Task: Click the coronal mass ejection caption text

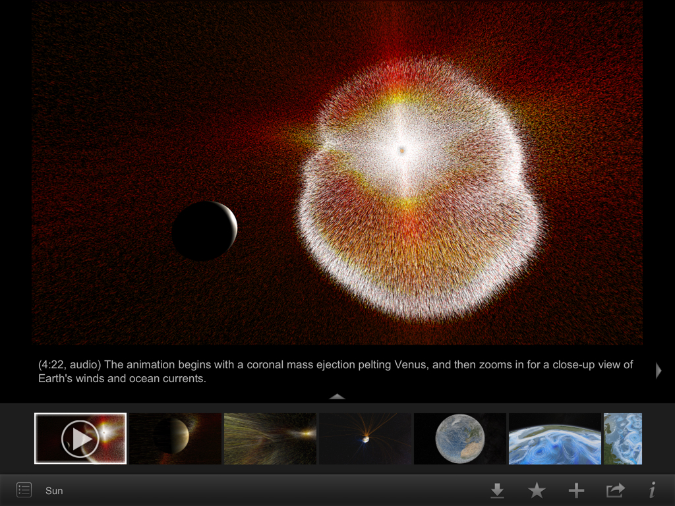Action: pos(336,372)
